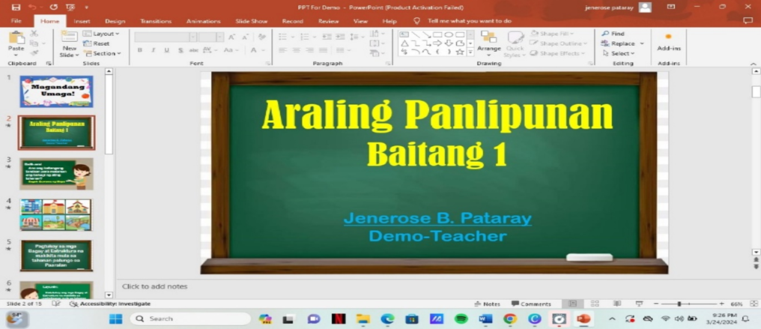Click the Increase List Level indent icon
This screenshot has width=761, height=329.
340,37
